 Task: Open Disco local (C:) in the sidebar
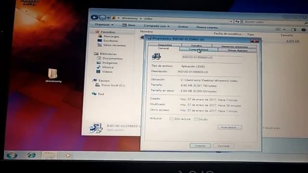113,86
